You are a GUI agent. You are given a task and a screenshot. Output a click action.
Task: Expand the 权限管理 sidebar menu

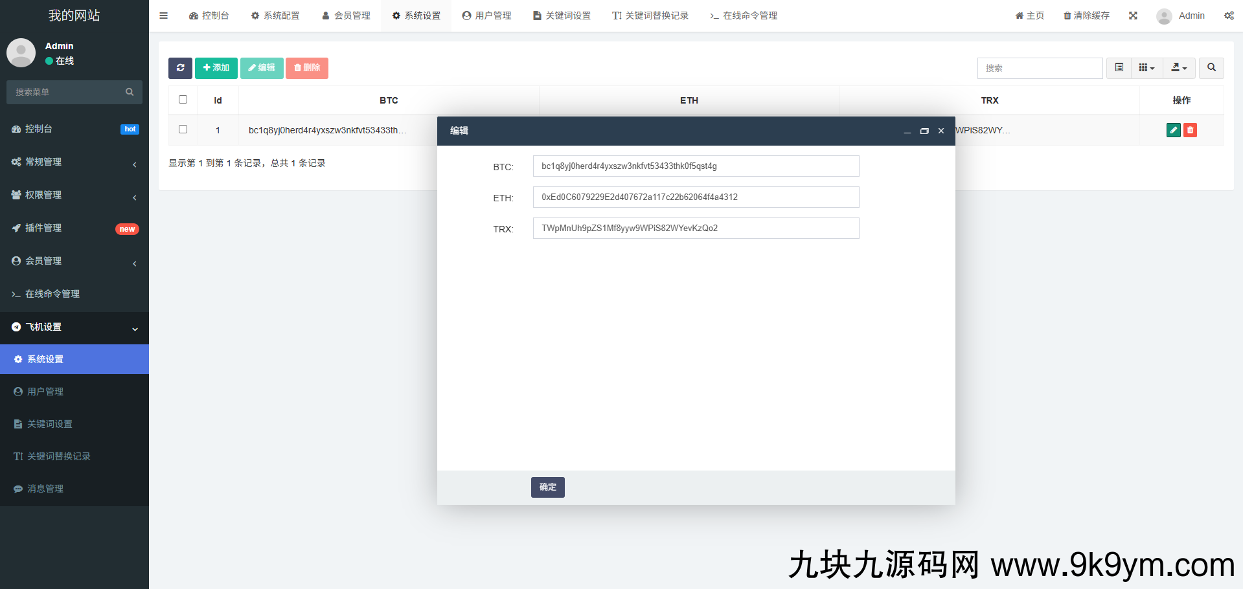coord(74,195)
